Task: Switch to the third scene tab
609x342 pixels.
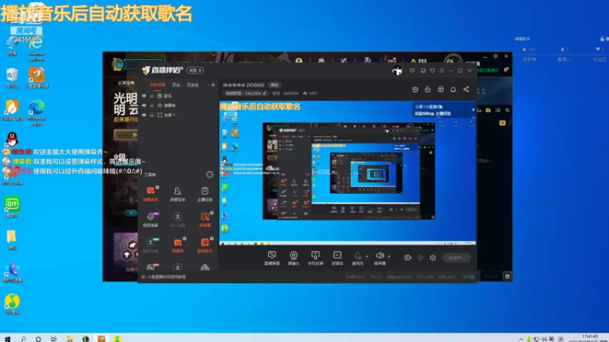Action: pos(193,85)
